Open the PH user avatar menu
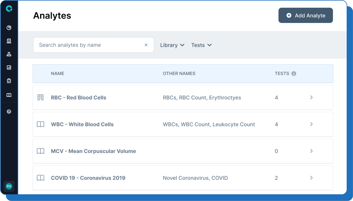The image size is (353, 201). (x=9, y=186)
